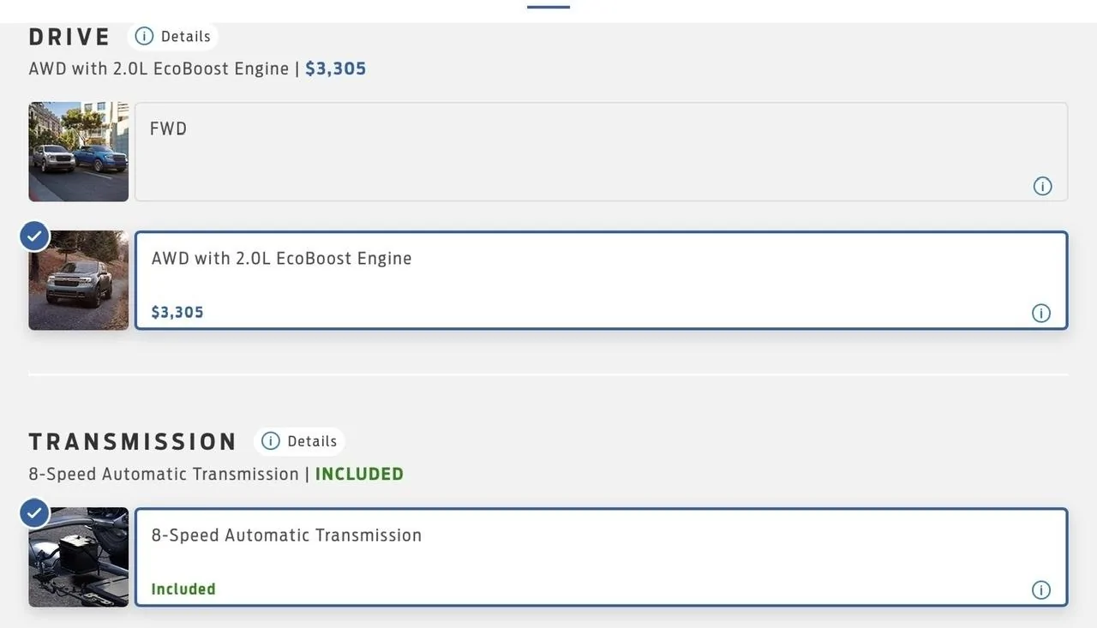Click the transmission parts thumbnail
This screenshot has width=1097, height=628.
(x=79, y=557)
